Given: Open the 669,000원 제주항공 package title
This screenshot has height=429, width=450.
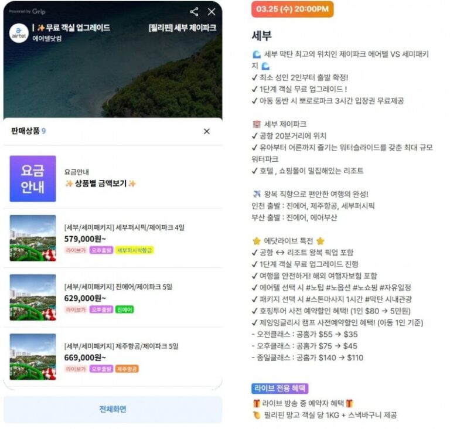Looking at the screenshot, I should tap(121, 346).
